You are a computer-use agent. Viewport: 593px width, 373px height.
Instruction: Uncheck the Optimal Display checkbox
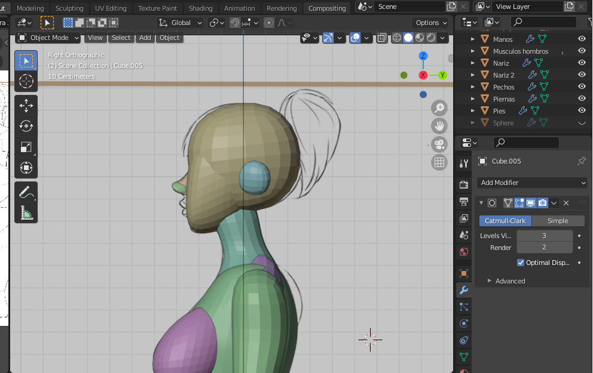521,263
